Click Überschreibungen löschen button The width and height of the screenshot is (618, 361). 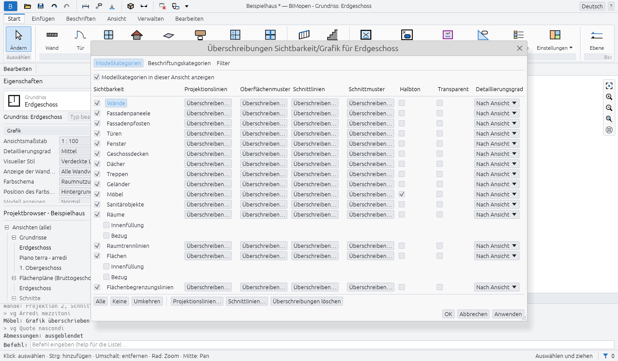click(x=307, y=301)
